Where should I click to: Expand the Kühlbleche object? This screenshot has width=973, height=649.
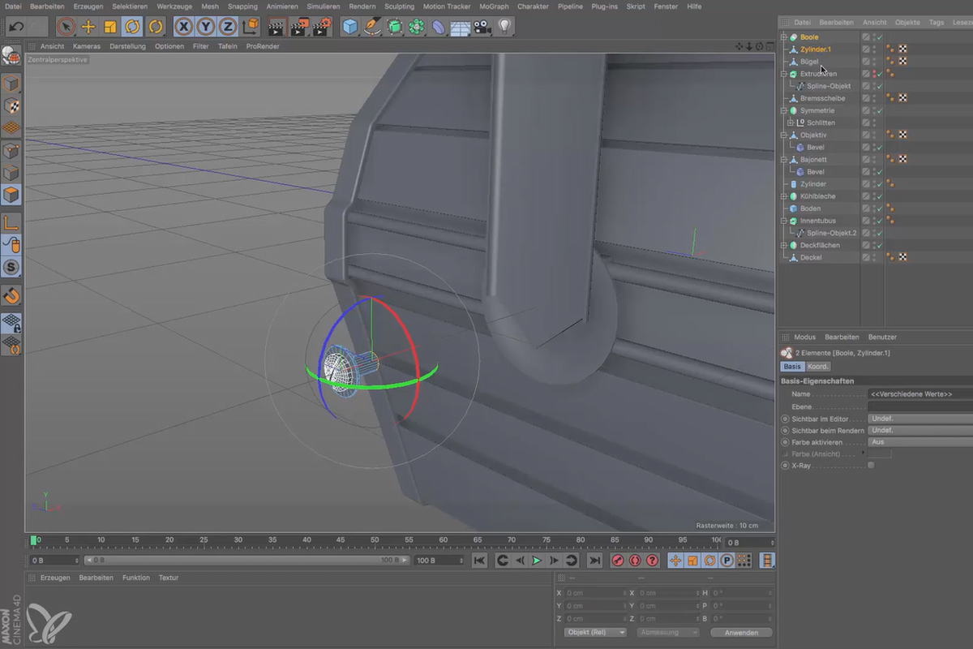click(784, 196)
